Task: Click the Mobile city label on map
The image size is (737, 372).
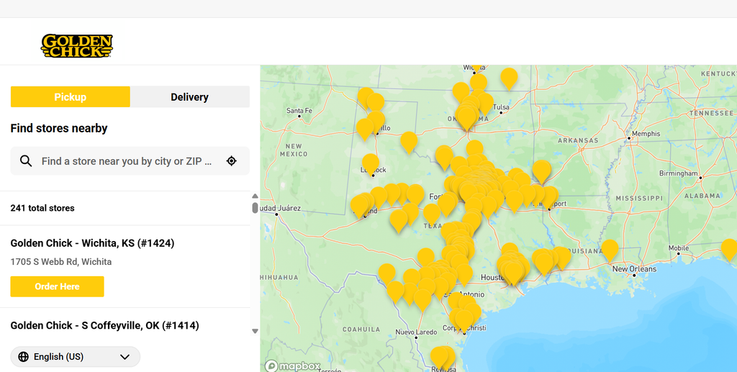Action: coord(679,248)
